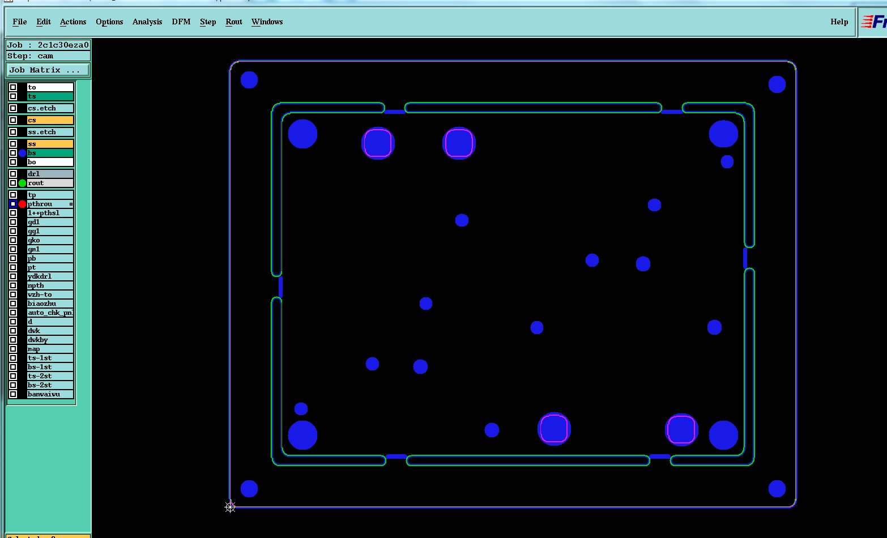Select the rout layer name
The width and height of the screenshot is (887, 538).
tap(50, 183)
